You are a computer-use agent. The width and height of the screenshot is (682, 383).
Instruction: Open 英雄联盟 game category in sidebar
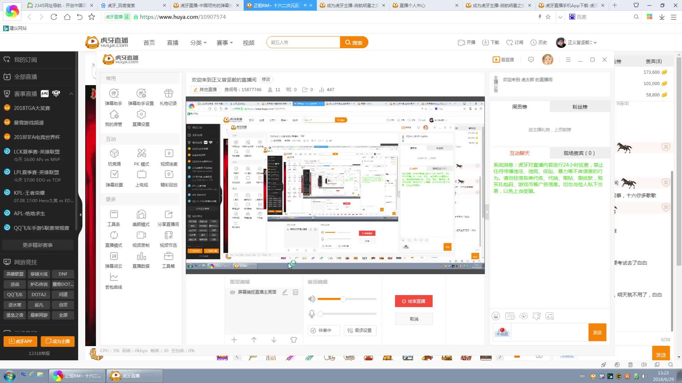coord(15,274)
